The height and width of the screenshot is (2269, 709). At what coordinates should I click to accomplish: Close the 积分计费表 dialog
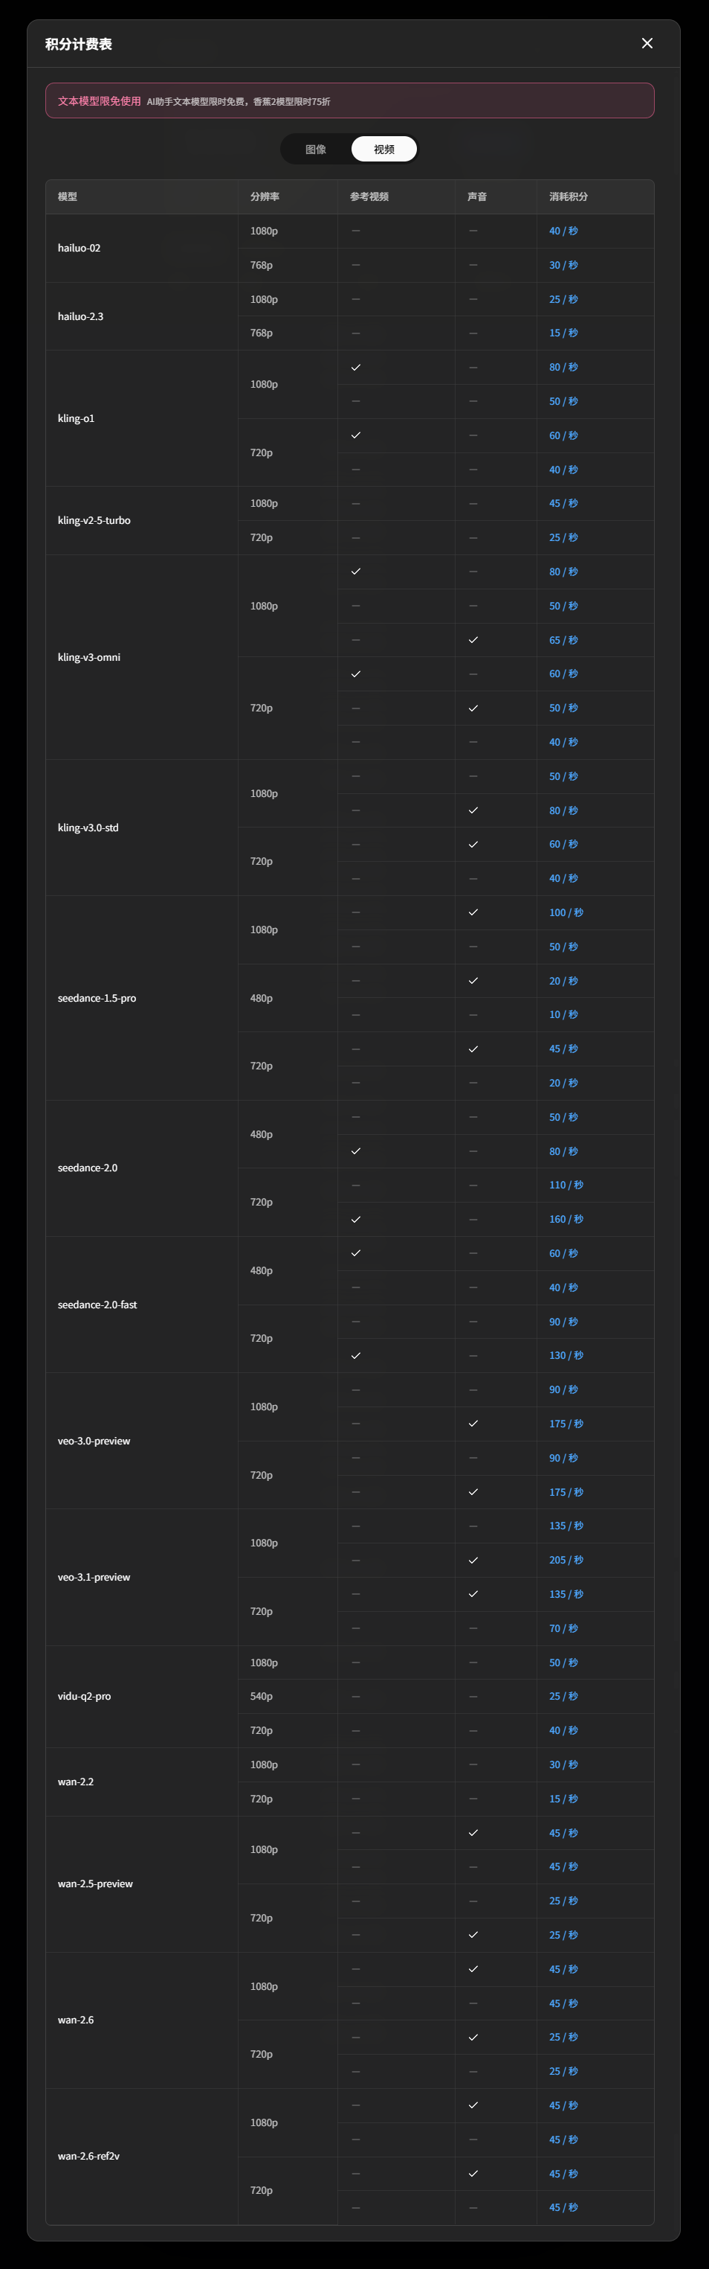pos(647,43)
